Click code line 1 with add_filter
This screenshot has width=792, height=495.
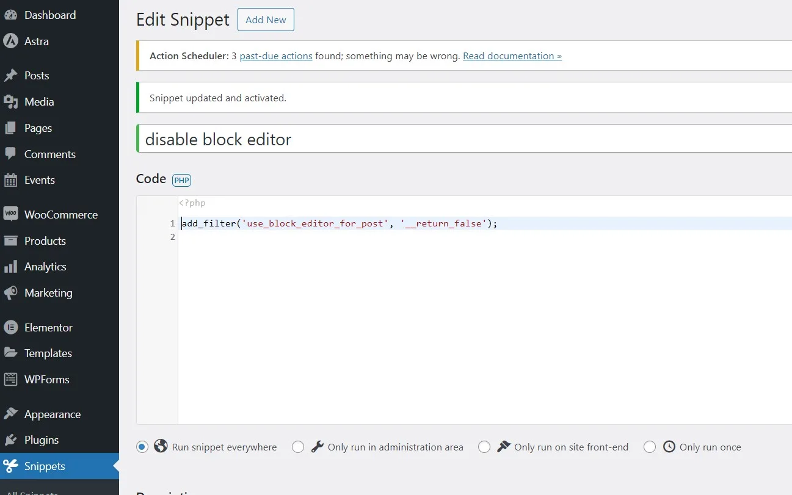pos(339,223)
